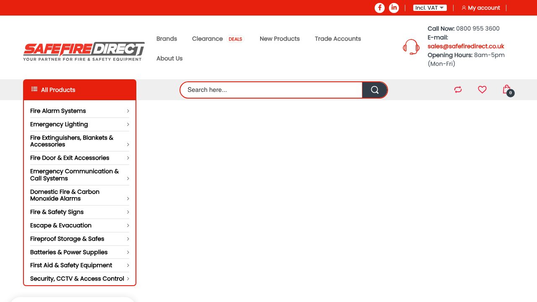Click the headset support icon
The image size is (537, 302).
coord(411,47)
